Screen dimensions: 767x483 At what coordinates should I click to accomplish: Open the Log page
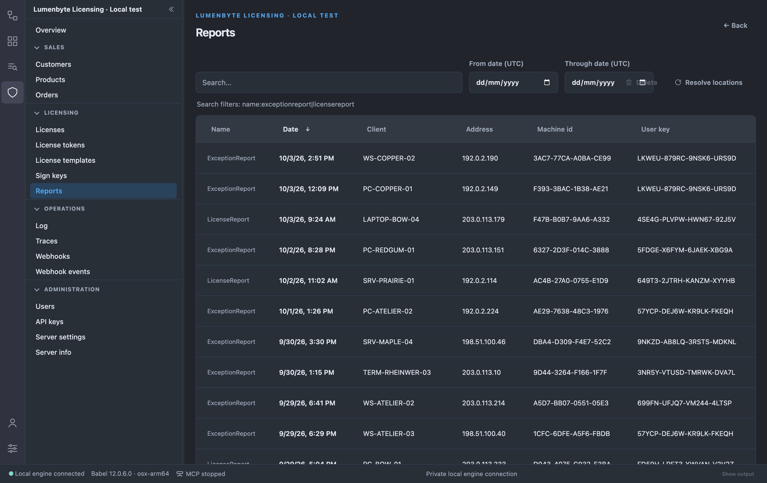click(103, 225)
